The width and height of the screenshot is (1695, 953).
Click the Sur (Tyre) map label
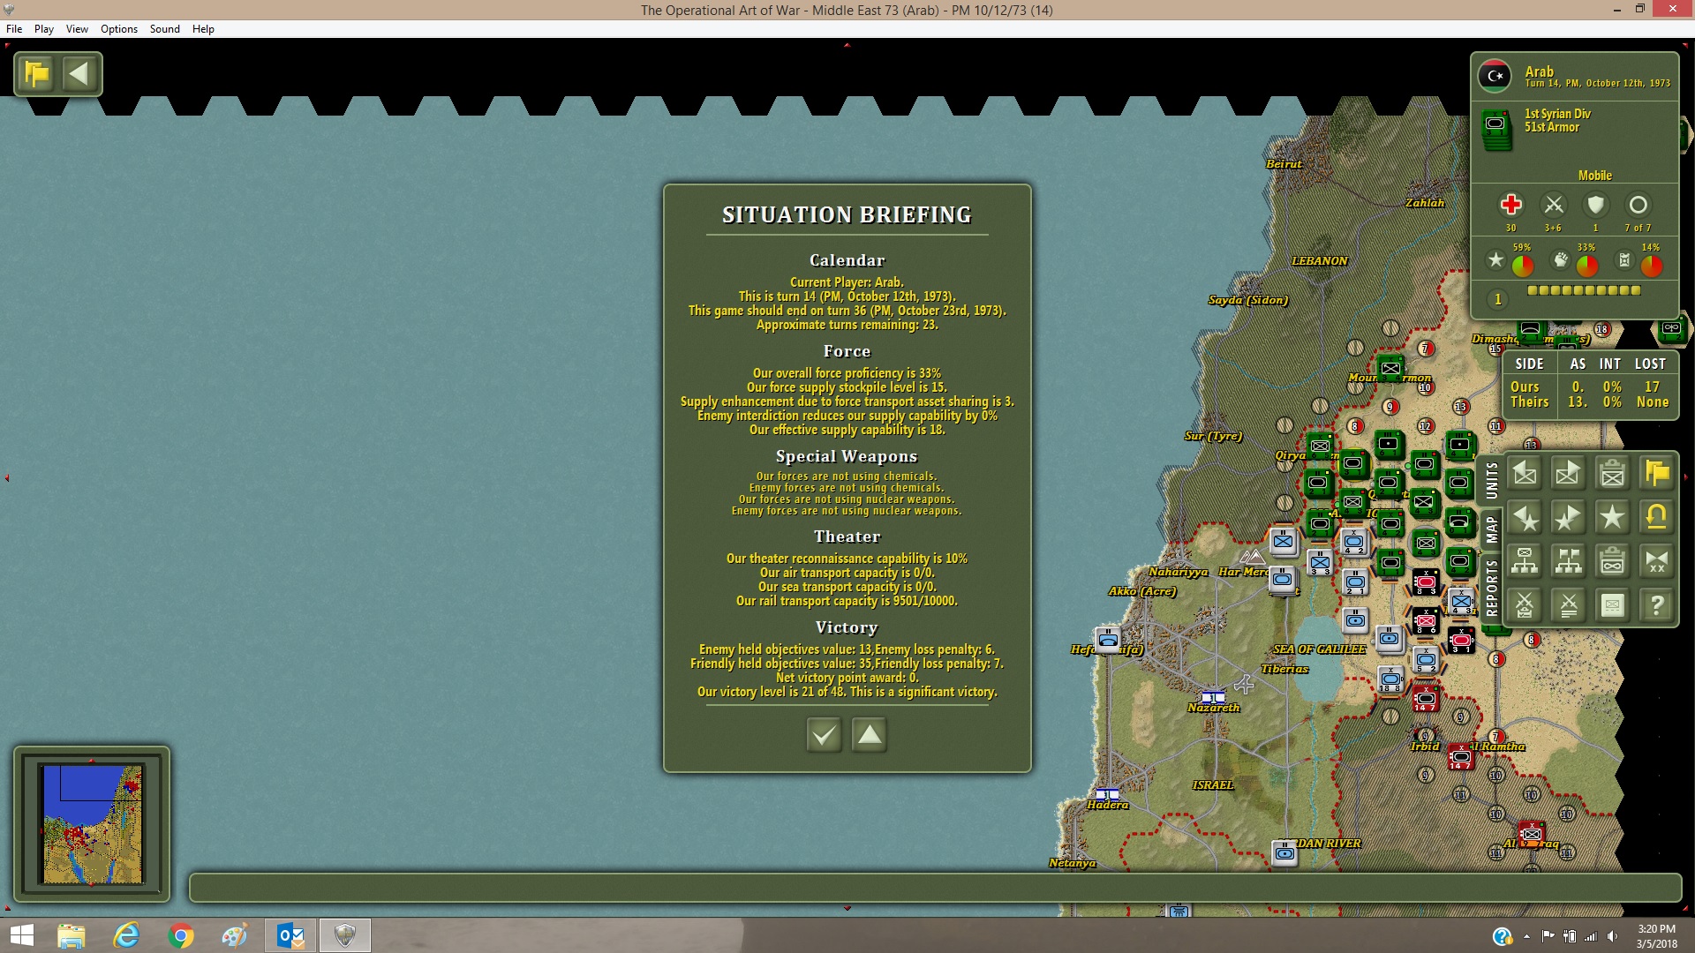(x=1213, y=436)
